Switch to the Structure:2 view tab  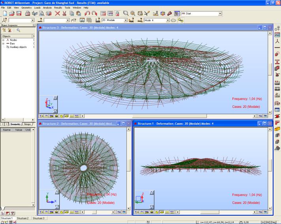[x=23, y=218]
